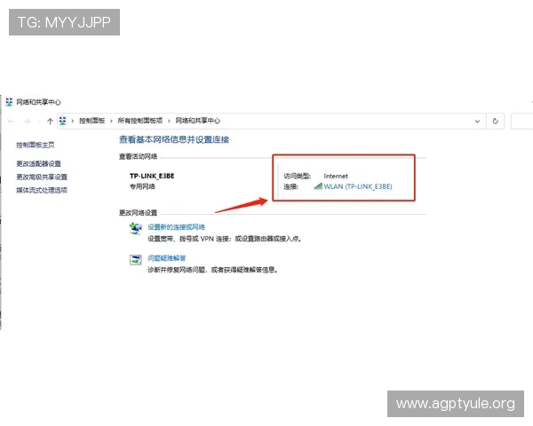Click the TP-LINK_E3BE network name
The image size is (533, 426).
click(x=152, y=176)
